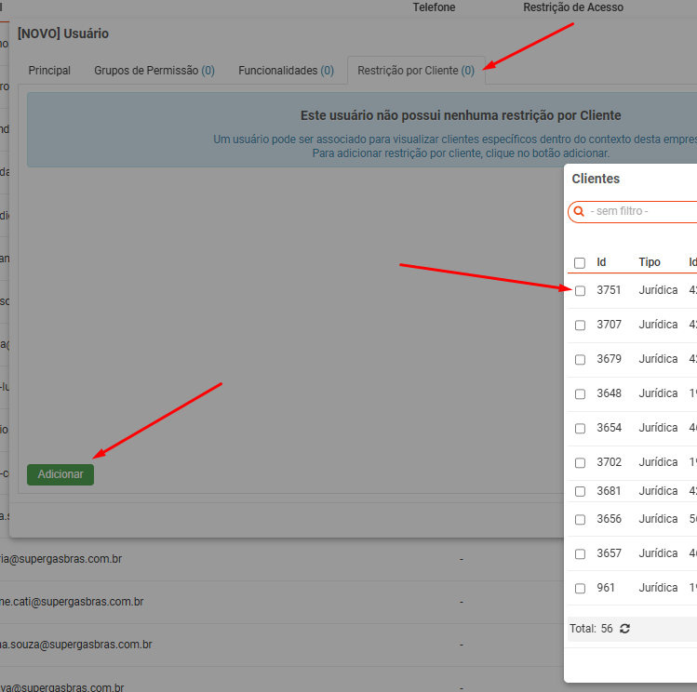Switch to the Principal tab
This screenshot has height=692, width=697.
click(49, 71)
